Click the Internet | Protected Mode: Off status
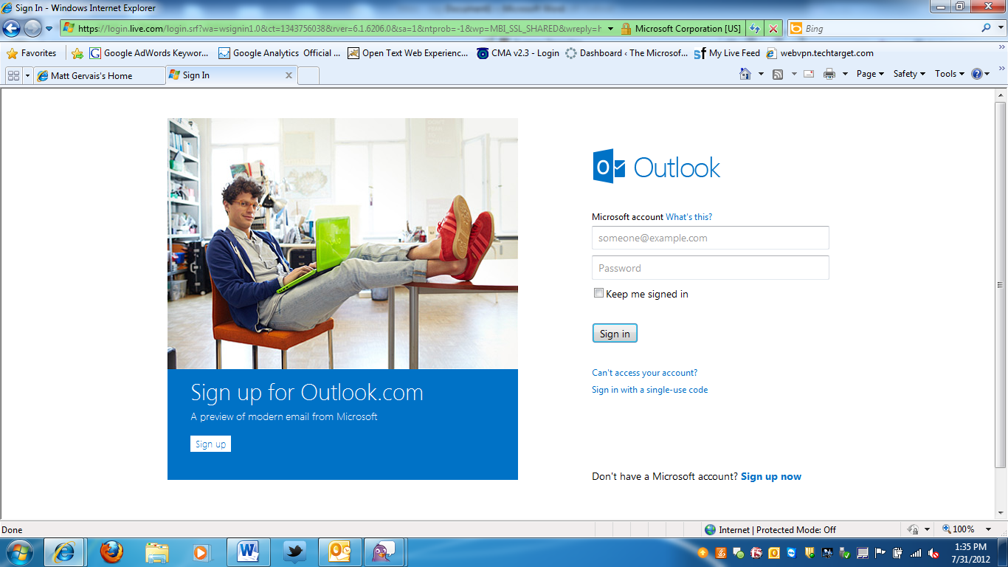 coord(770,529)
